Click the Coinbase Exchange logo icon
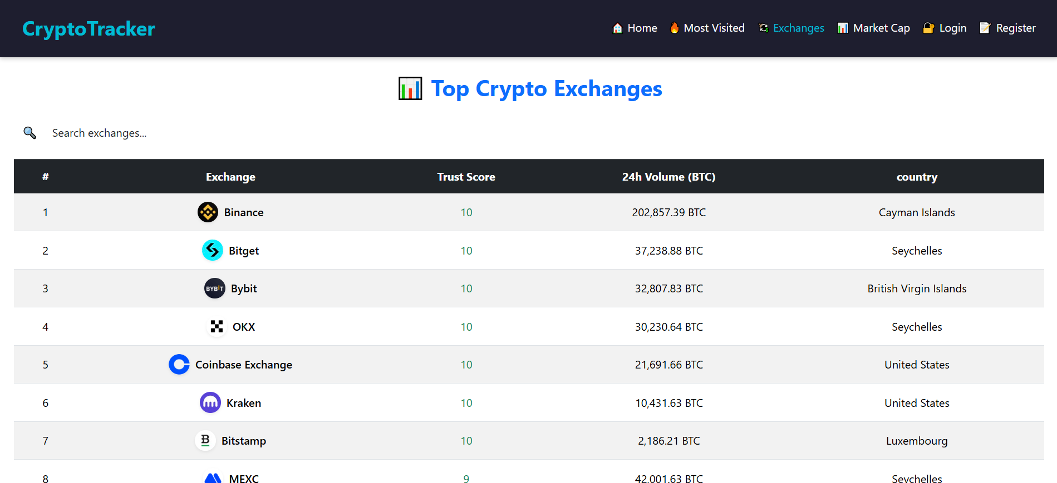Image resolution: width=1057 pixels, height=483 pixels. click(x=179, y=365)
